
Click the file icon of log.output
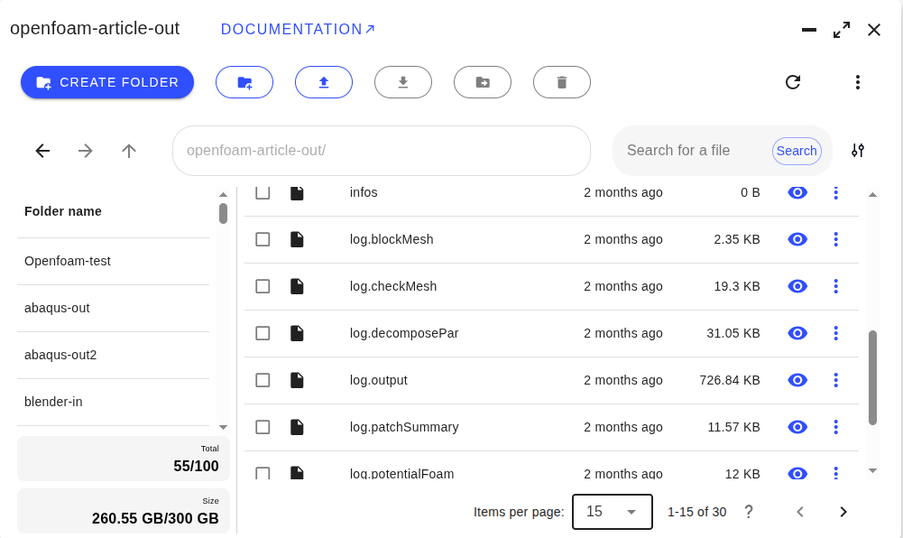point(297,380)
